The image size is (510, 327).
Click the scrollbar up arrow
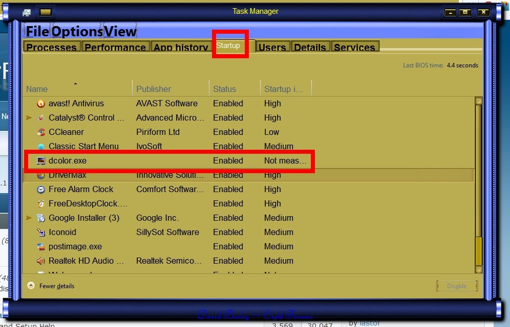pos(479,101)
